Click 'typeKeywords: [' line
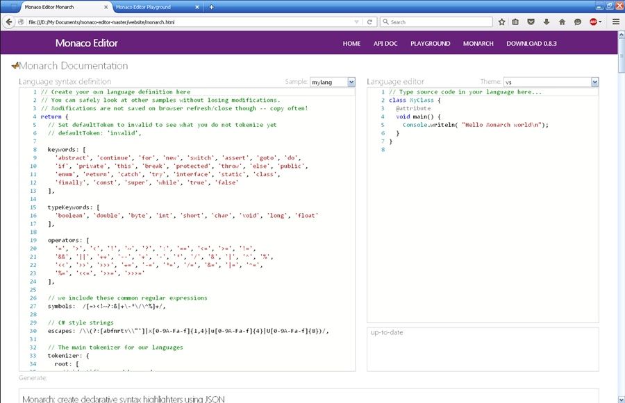Image resolution: width=625 pixels, height=403 pixels. [x=74, y=207]
